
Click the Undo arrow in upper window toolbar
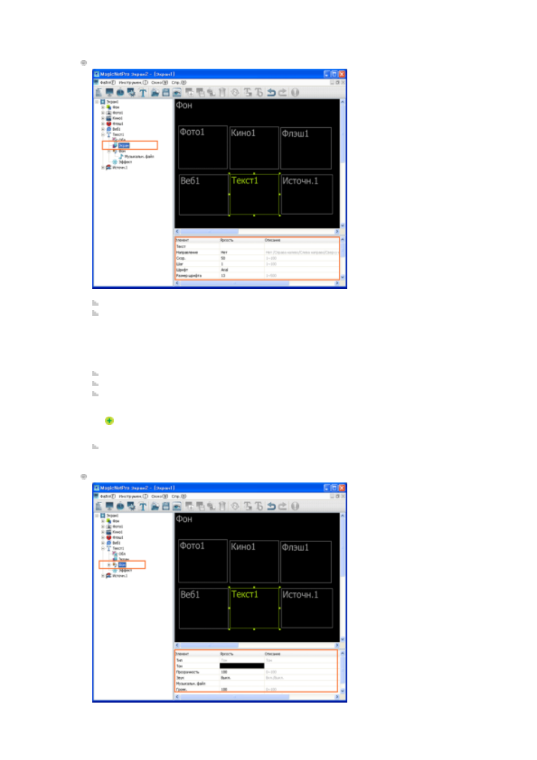click(271, 92)
